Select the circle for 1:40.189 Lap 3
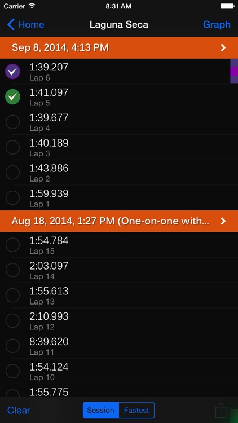Image resolution: width=238 pixels, height=423 pixels. [12, 147]
